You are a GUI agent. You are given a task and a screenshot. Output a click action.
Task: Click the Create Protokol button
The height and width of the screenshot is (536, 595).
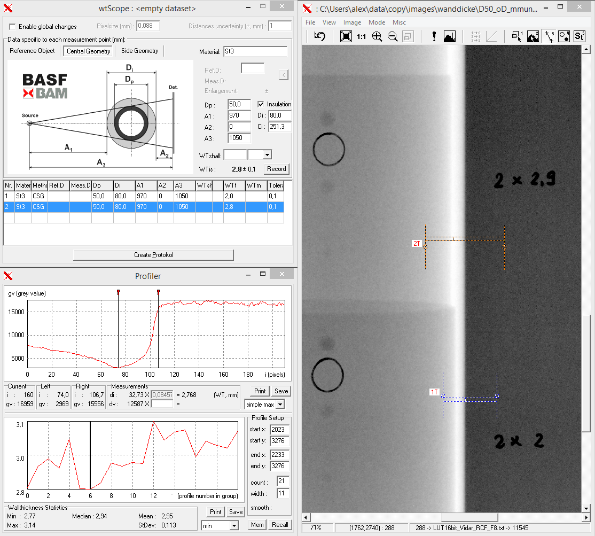(153, 255)
